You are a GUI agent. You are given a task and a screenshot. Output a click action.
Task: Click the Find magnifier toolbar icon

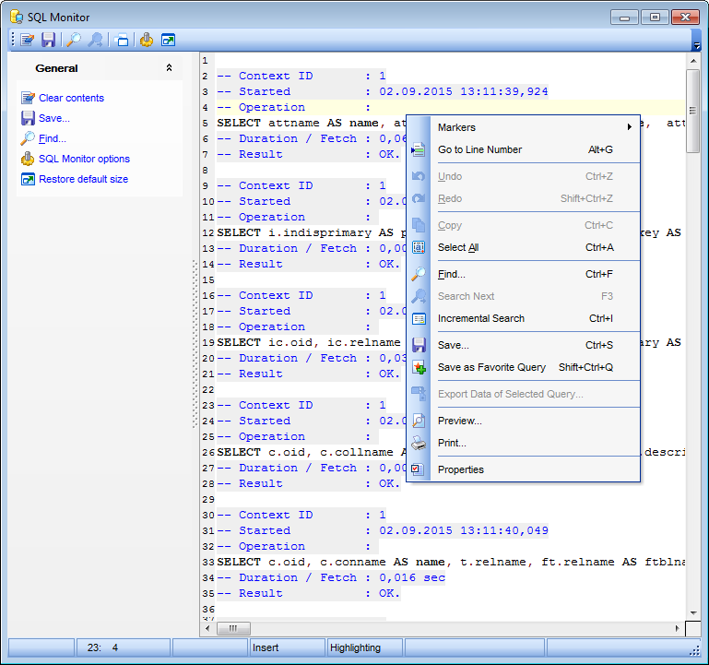click(74, 40)
